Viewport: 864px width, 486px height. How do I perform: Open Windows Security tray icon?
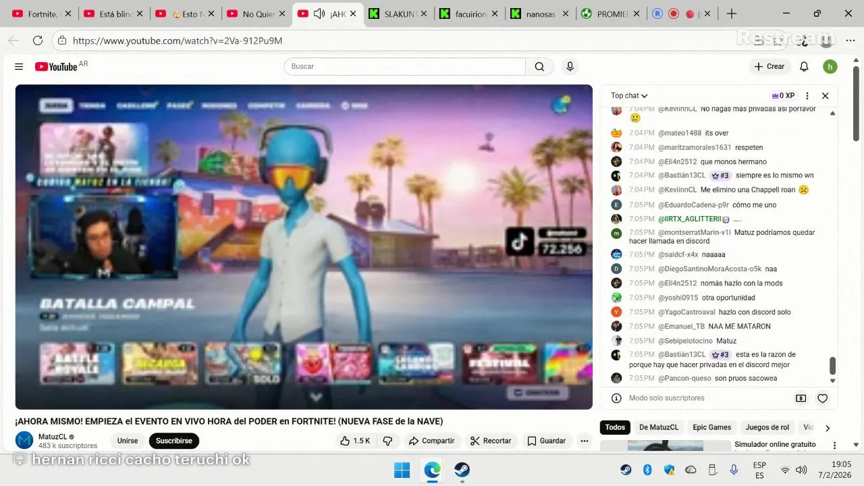pos(669,470)
